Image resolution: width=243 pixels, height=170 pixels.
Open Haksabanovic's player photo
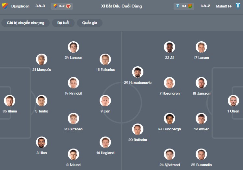point(138,72)
